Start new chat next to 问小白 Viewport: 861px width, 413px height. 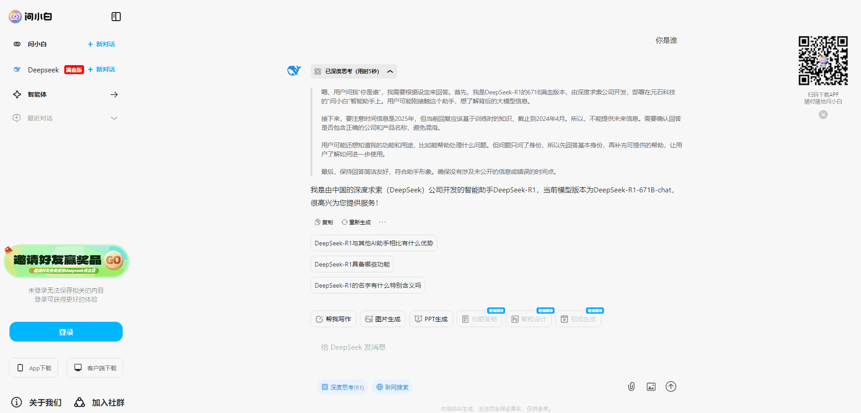(x=102, y=44)
